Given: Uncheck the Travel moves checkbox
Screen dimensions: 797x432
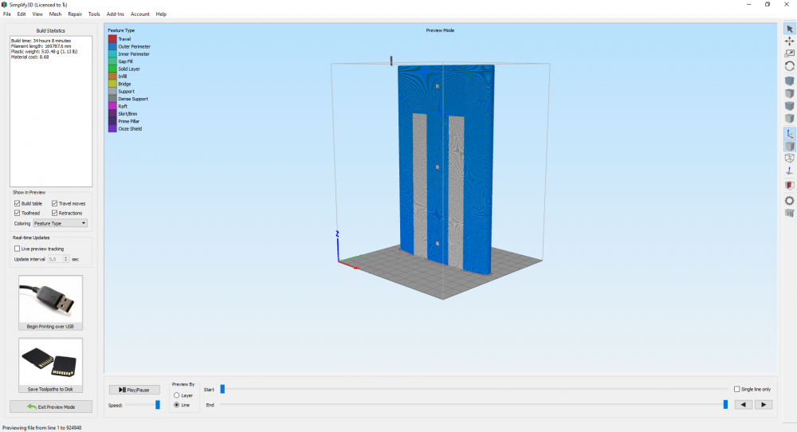Looking at the screenshot, I should pos(54,203).
